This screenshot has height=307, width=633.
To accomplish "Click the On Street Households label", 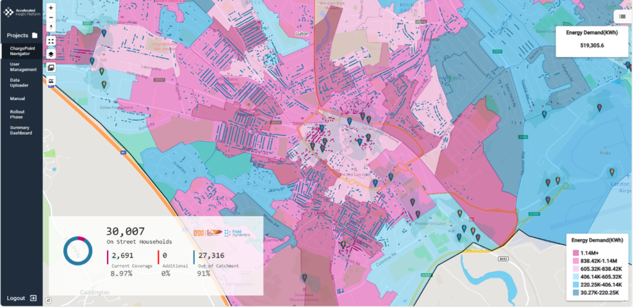I will (139, 242).
